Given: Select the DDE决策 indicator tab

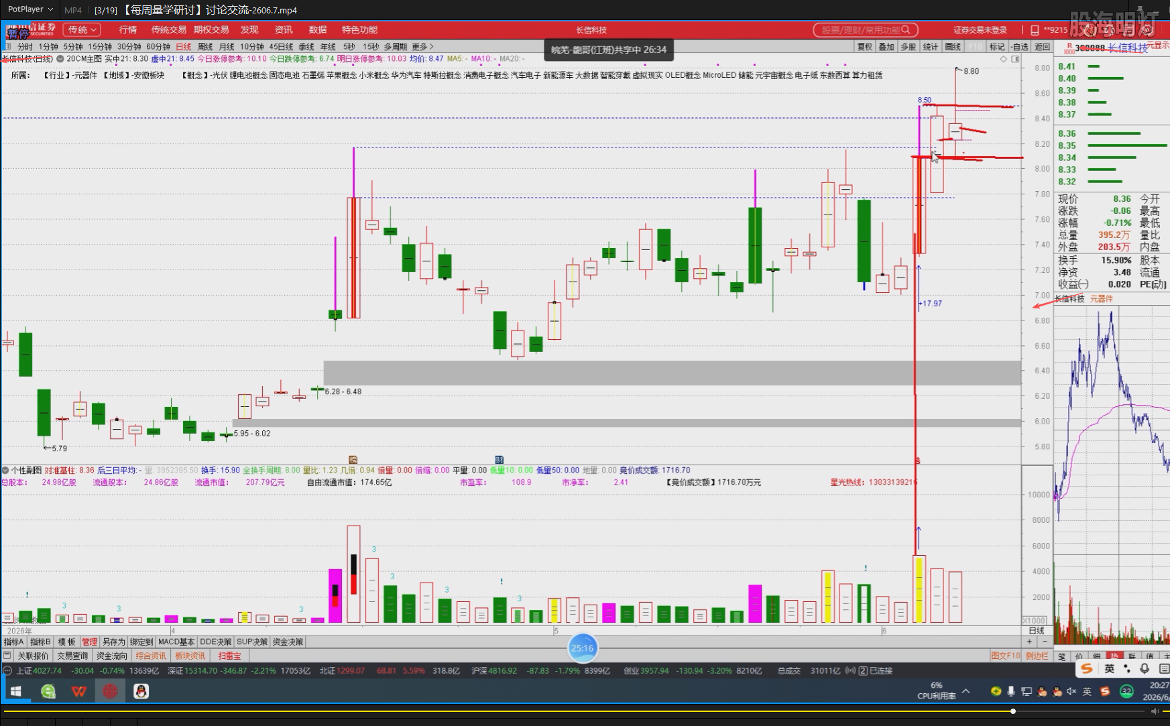Looking at the screenshot, I should coord(216,642).
